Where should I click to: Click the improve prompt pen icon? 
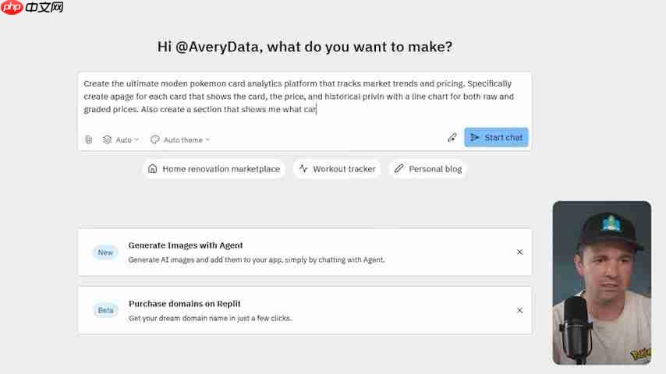[452, 138]
